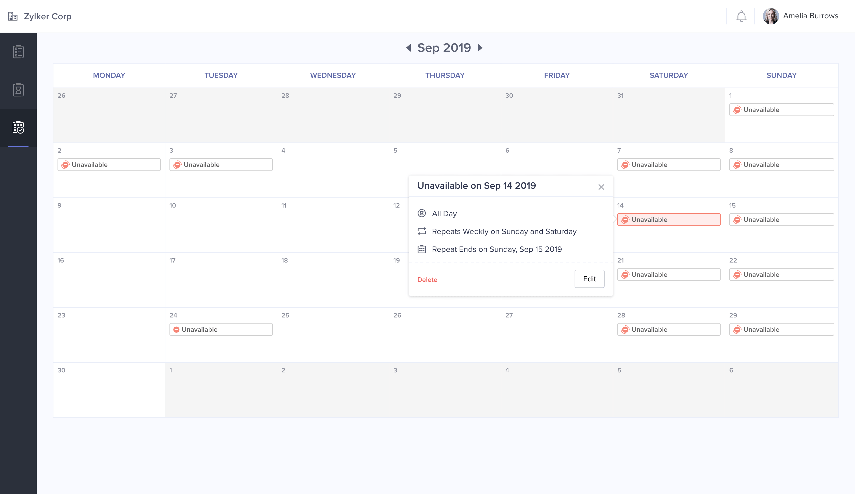Select the September 16 day cell
Screen dimensions: 855x494
pos(109,280)
